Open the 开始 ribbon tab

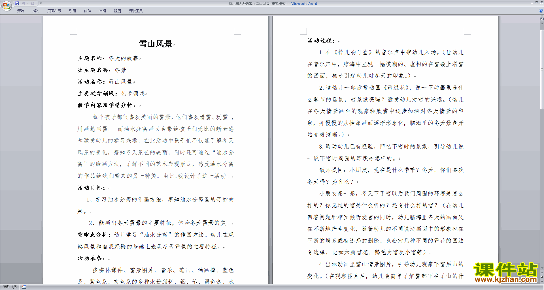coord(21,11)
